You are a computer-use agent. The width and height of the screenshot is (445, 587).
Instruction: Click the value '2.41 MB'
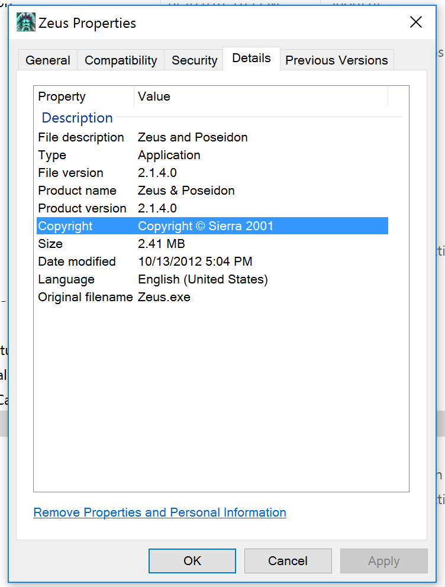[x=162, y=244]
